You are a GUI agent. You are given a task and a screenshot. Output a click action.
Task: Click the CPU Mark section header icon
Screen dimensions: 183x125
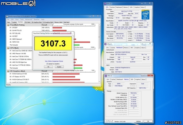click(8, 48)
